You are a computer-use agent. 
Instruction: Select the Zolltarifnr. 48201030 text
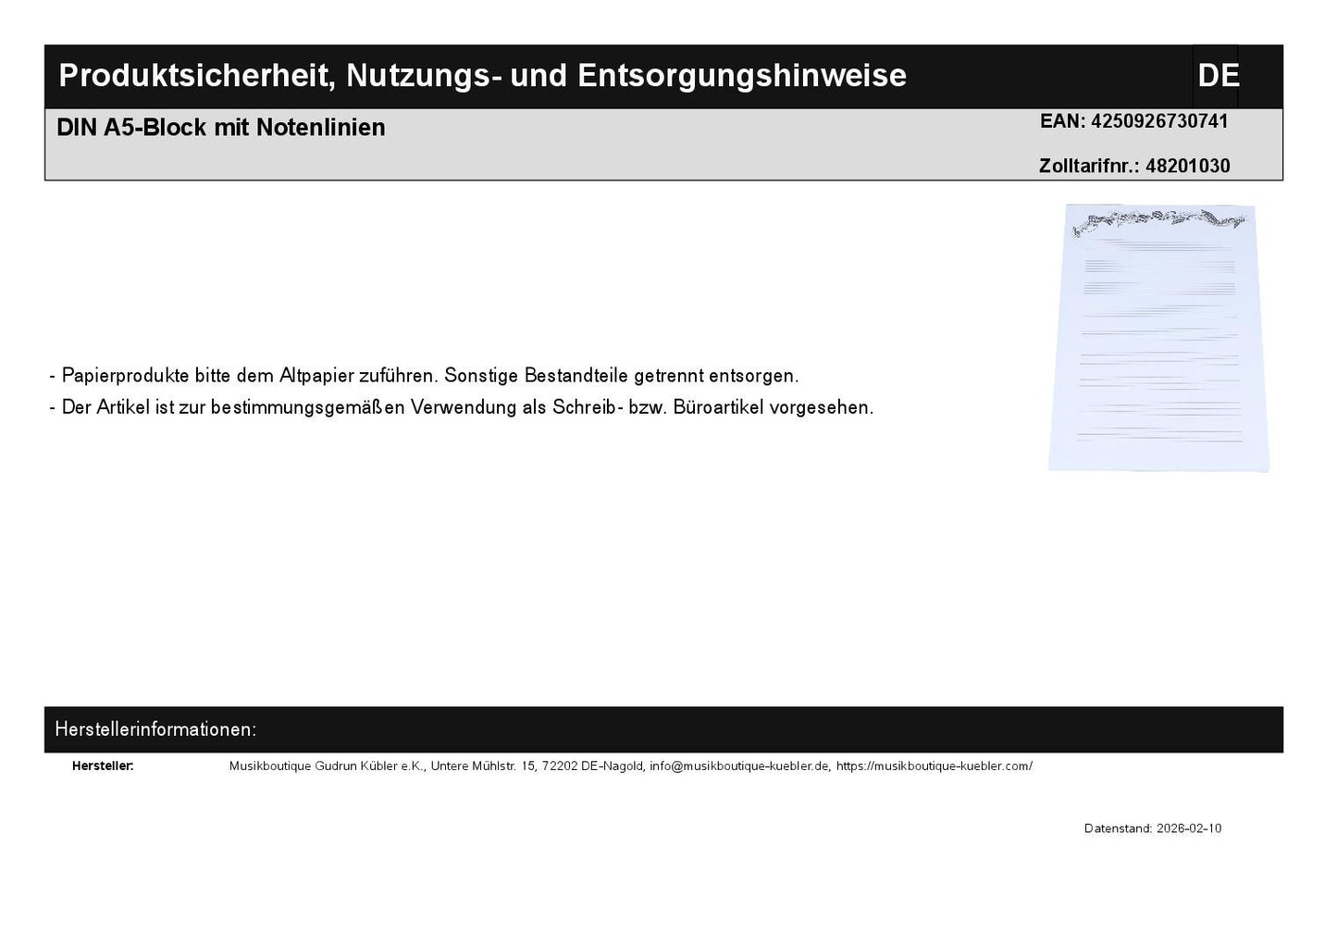coord(1134,166)
